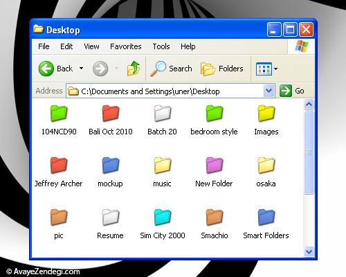Click the Sim City 2000 label
Screen dimensions: 346x277
pos(163,235)
